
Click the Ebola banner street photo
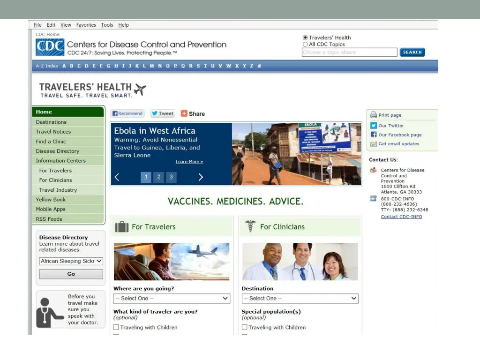tap(297, 154)
